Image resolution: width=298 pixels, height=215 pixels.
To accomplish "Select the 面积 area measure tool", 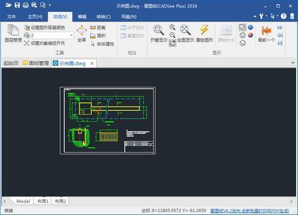I will 98,36.
